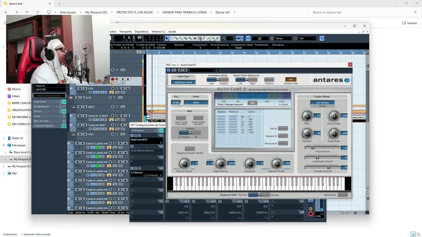Expand Disco local (C:) in Explorer tree

(x=5, y=152)
